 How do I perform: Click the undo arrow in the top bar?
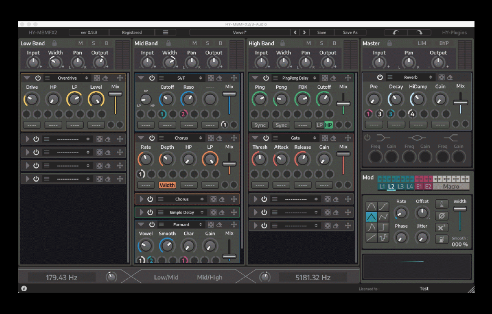395,33
